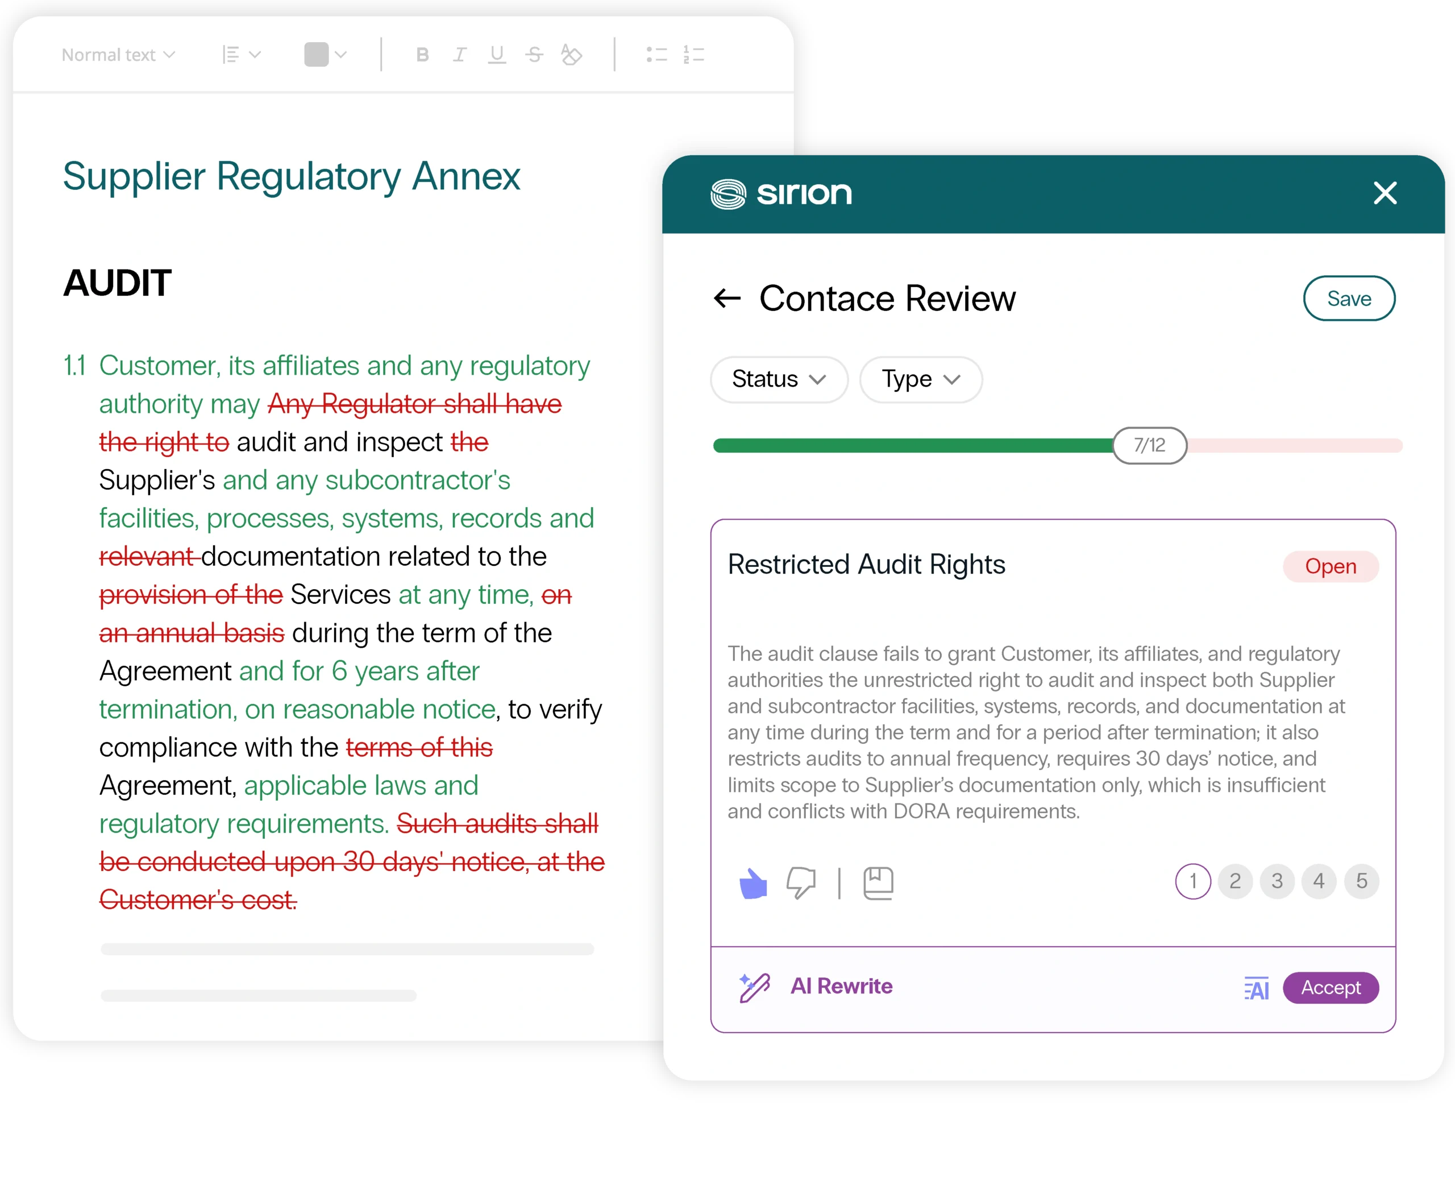Insert a bulleted list

click(657, 55)
